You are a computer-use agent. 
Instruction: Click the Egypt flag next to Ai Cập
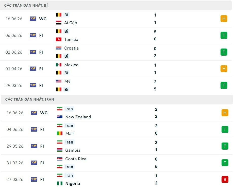59,23
